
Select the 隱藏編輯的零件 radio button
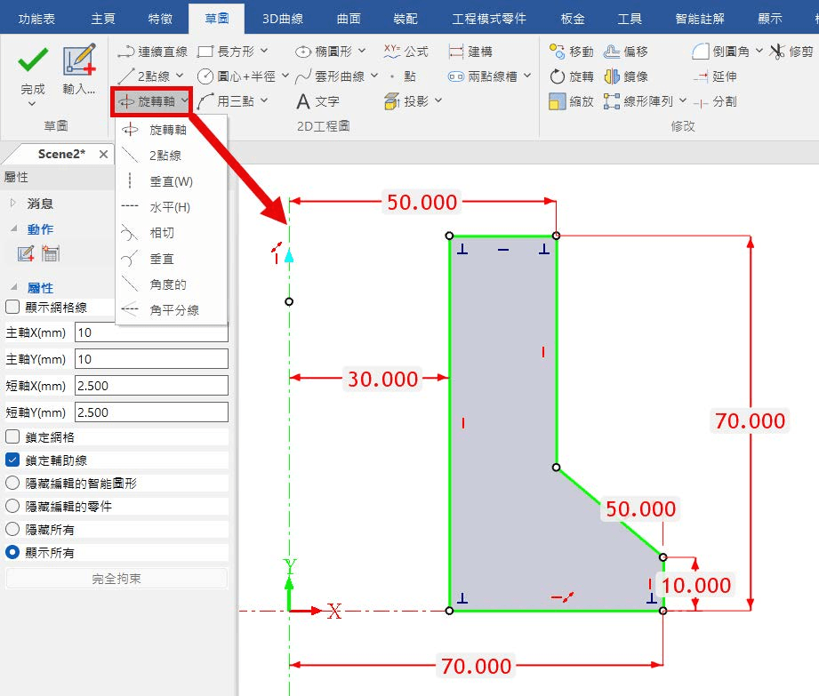coord(12,506)
